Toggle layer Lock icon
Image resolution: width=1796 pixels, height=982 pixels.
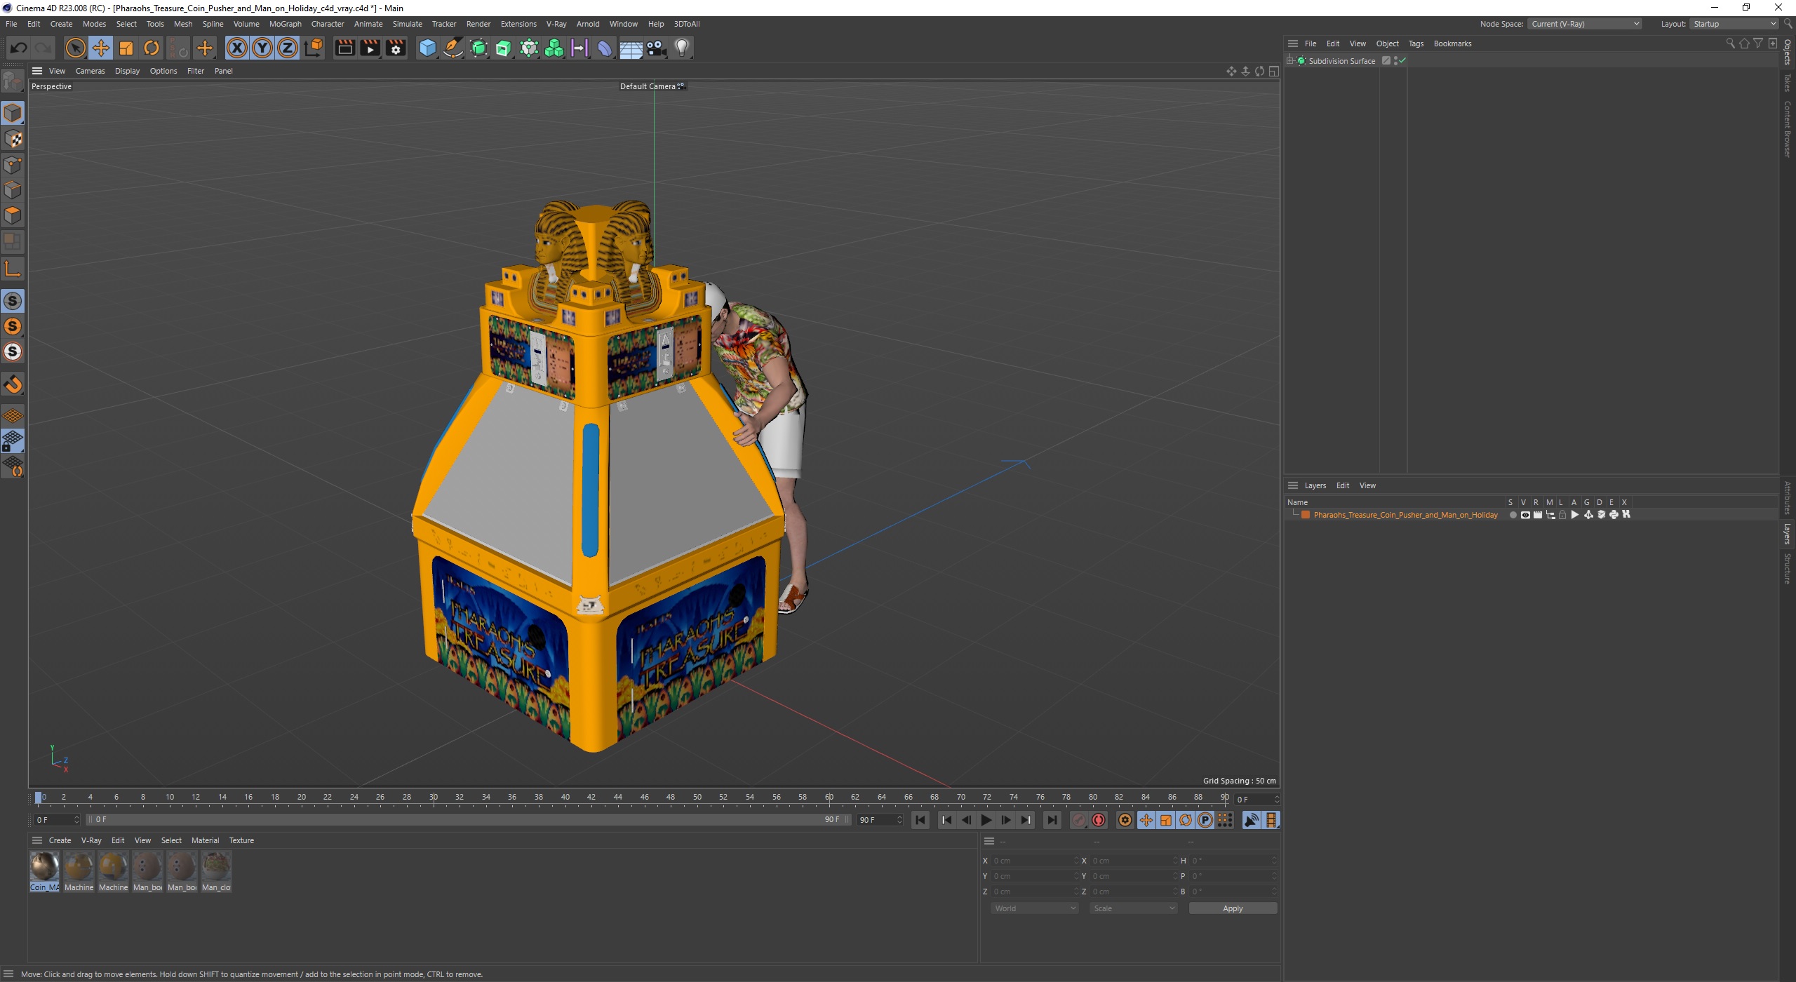click(x=1562, y=515)
